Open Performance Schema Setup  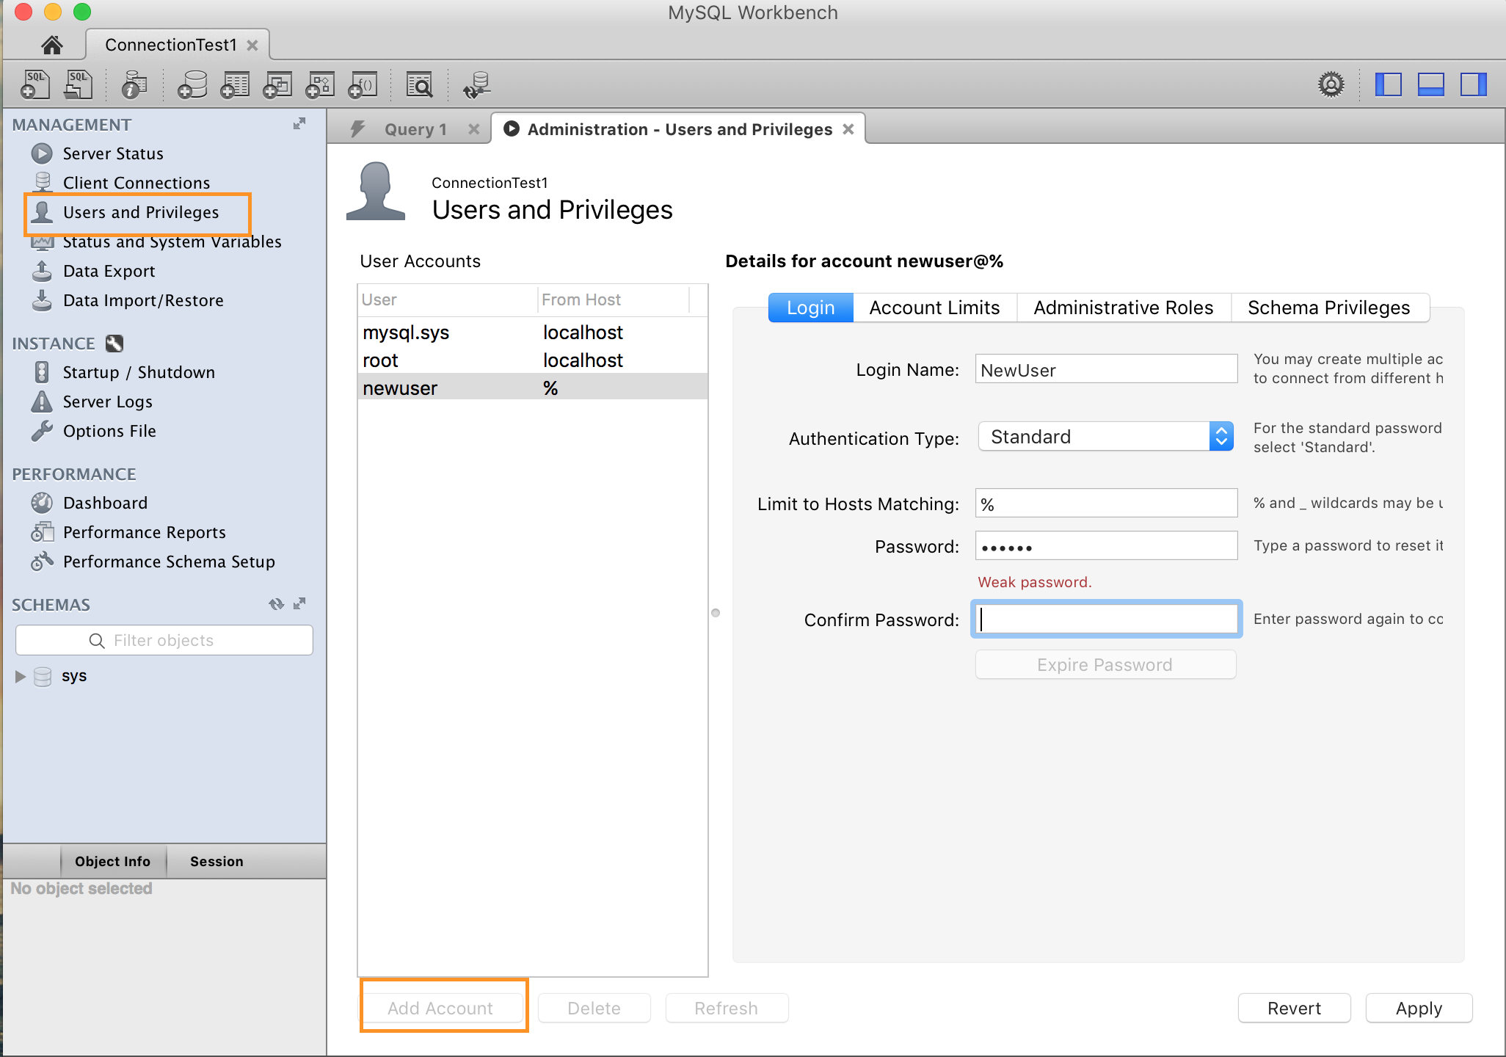coord(169,562)
